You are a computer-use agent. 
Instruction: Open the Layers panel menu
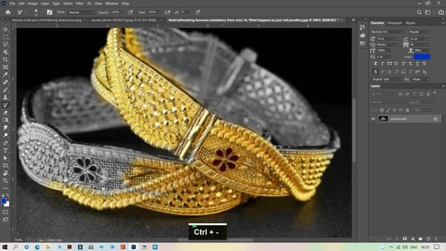(x=443, y=86)
